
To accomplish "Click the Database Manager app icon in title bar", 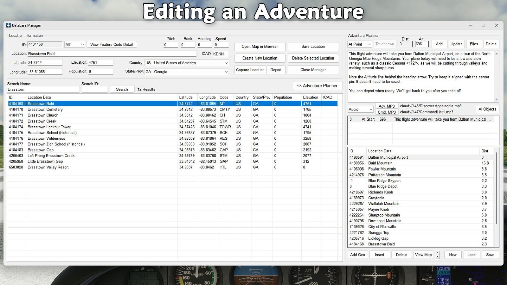I will tap(8, 25).
